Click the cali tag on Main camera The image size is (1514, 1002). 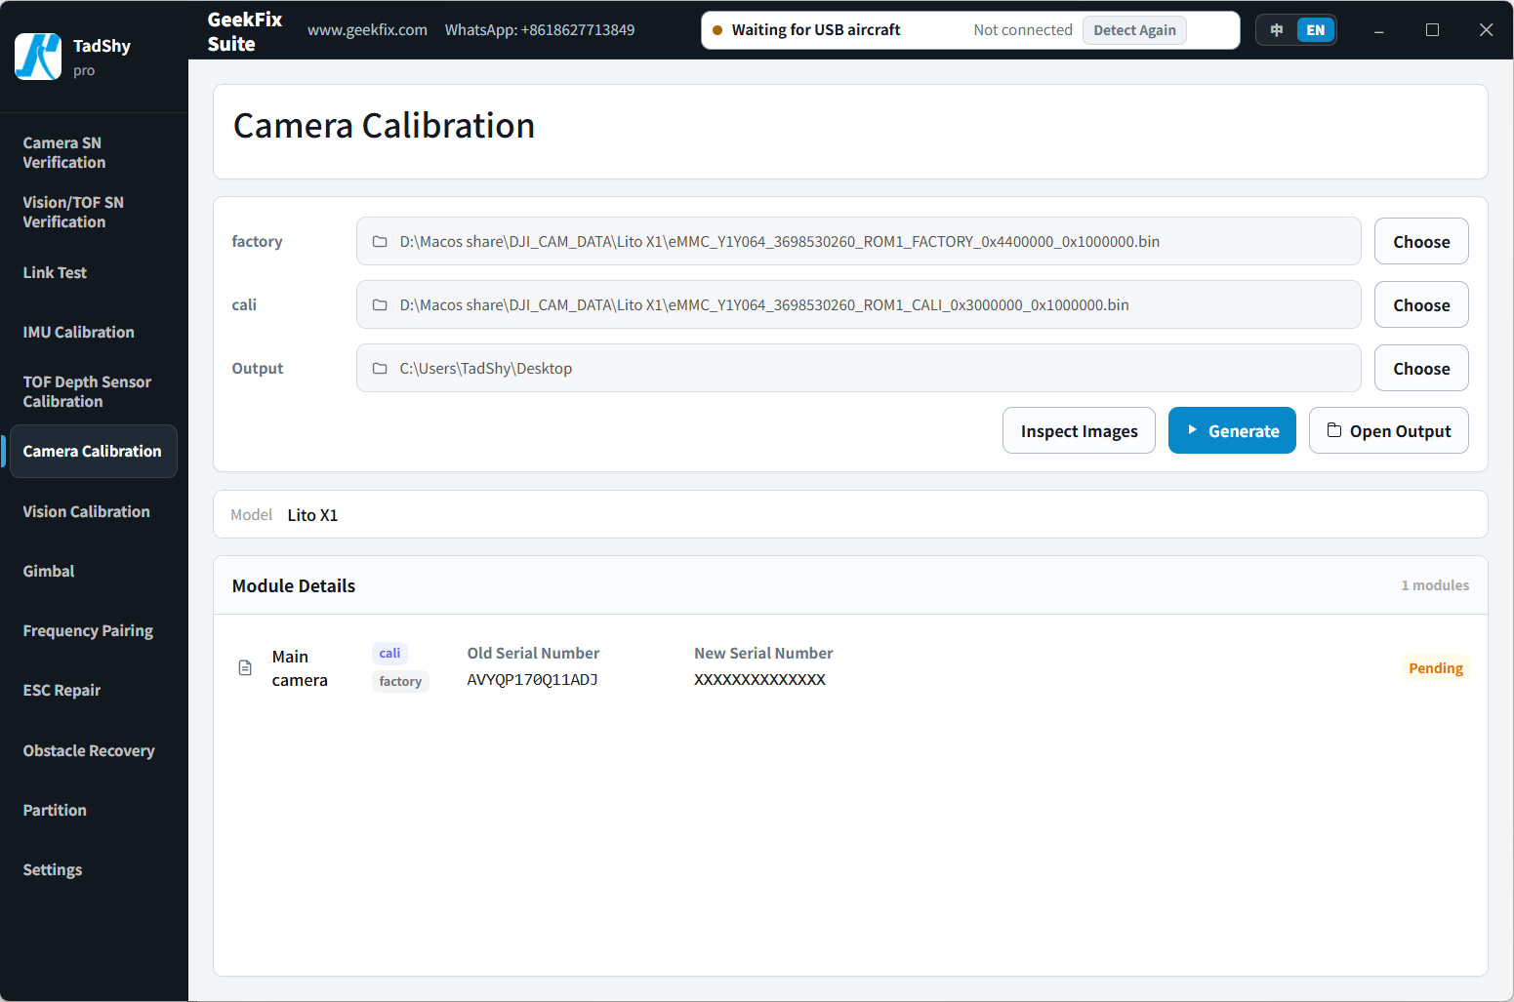389,654
